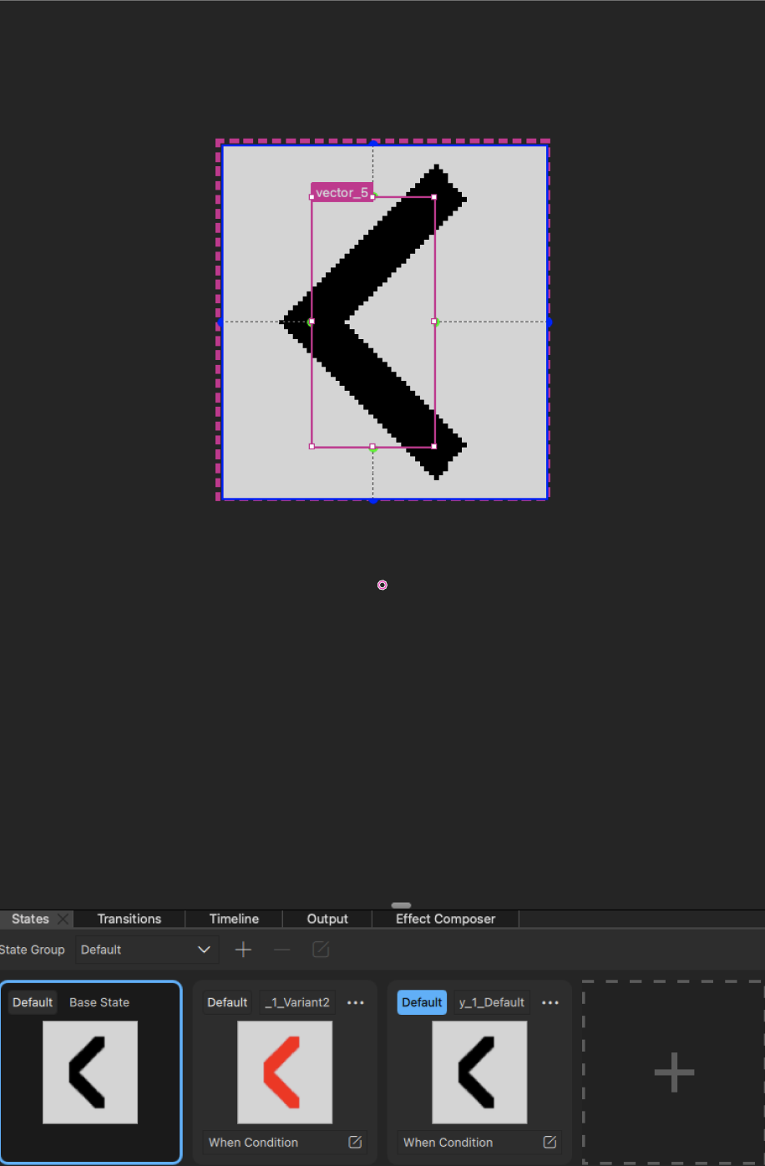Click the When Condition field under _1_Variant2
765x1166 pixels.
pyautogui.click(x=285, y=1142)
